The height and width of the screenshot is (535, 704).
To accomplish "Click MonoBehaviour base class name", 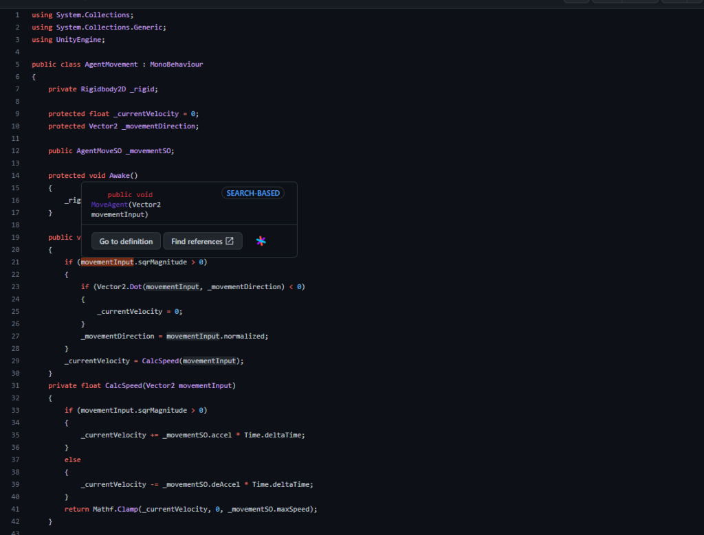I will pos(177,64).
